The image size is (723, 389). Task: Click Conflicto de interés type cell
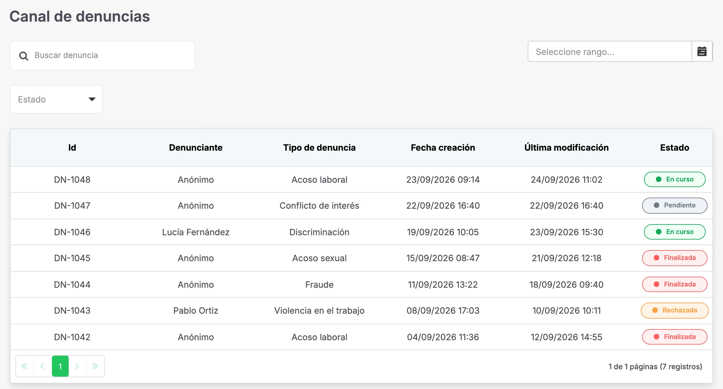319,206
